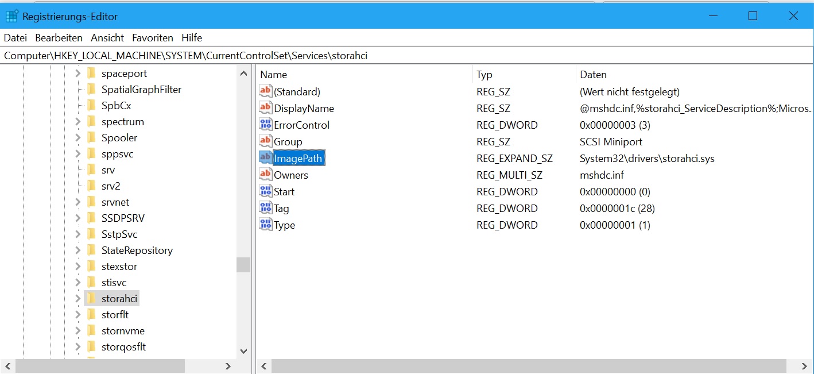This screenshot has height=374, width=814.
Task: Expand the Spooler key
Action: [x=78, y=138]
